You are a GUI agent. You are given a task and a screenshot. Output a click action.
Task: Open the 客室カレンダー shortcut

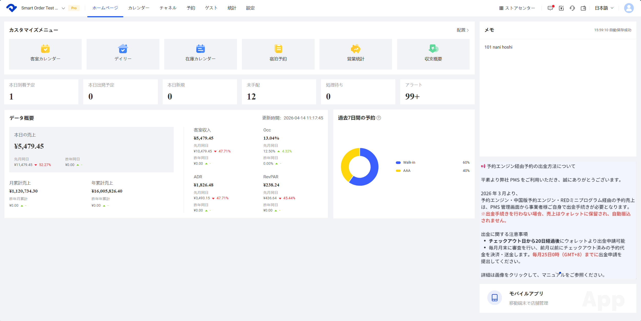click(x=45, y=54)
